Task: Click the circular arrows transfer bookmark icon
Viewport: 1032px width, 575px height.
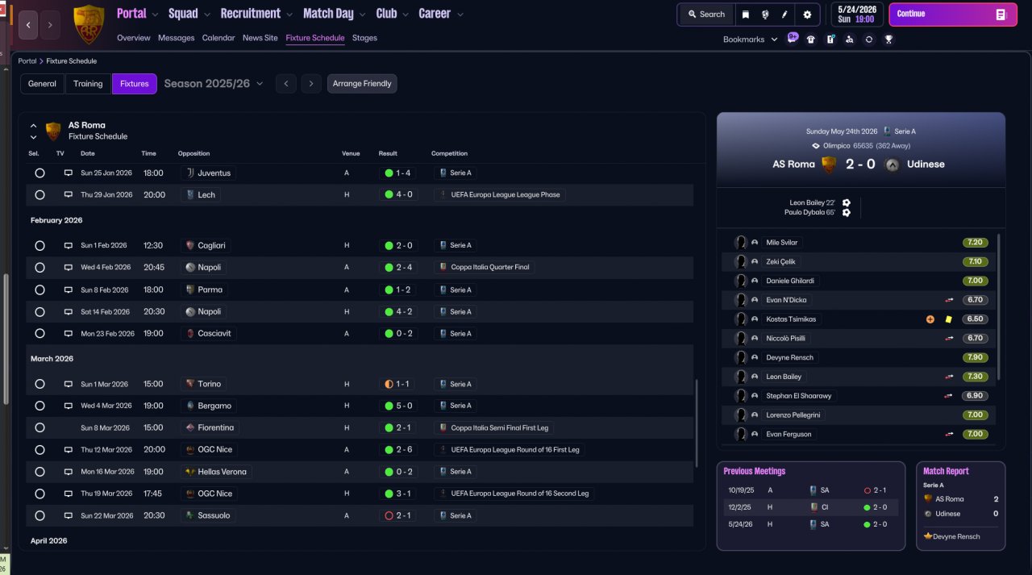Action: click(x=869, y=39)
